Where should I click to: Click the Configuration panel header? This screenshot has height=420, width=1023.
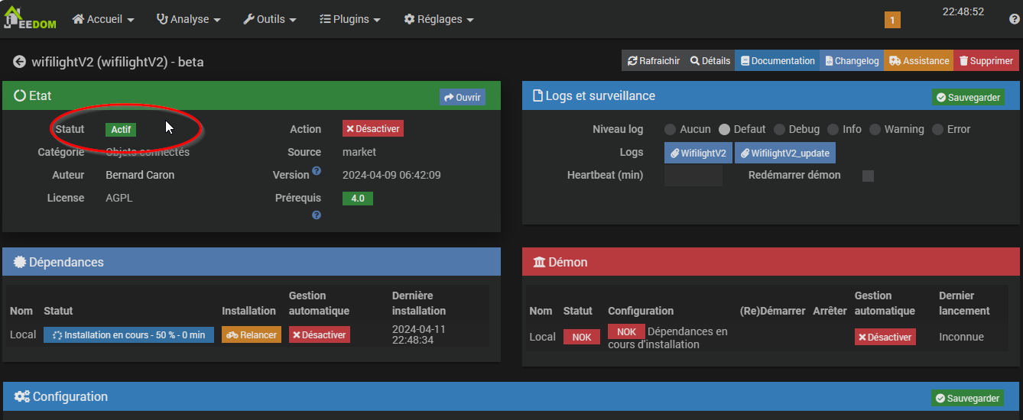click(511, 397)
